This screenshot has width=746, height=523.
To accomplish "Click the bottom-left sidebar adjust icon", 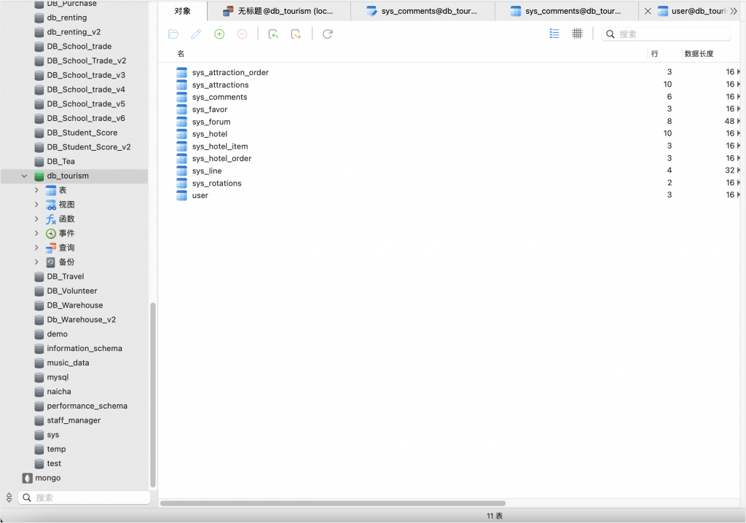I will pyautogui.click(x=9, y=498).
